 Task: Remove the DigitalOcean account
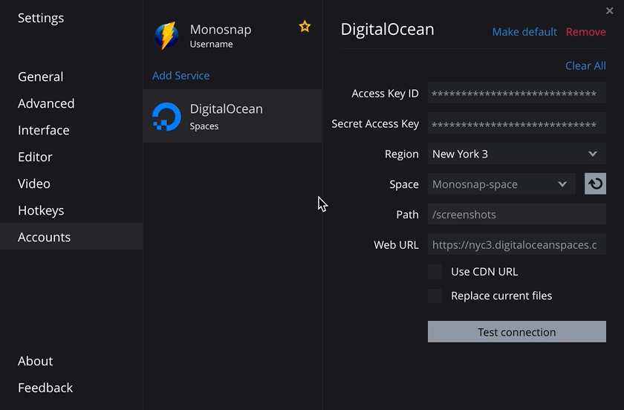coord(585,32)
